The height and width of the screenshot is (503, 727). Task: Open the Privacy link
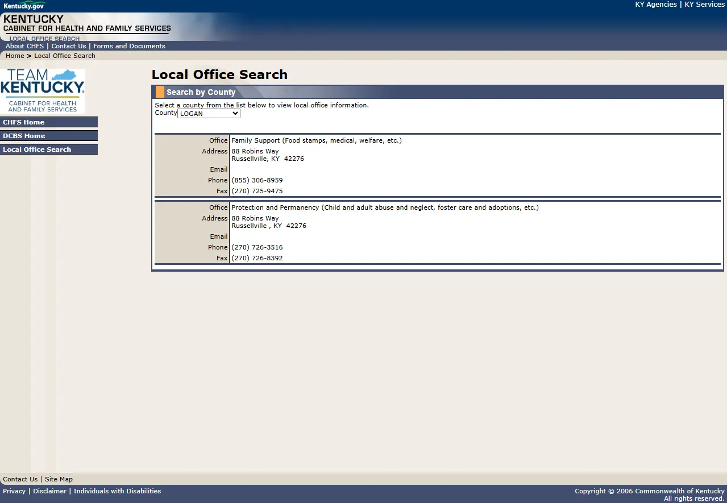click(14, 491)
